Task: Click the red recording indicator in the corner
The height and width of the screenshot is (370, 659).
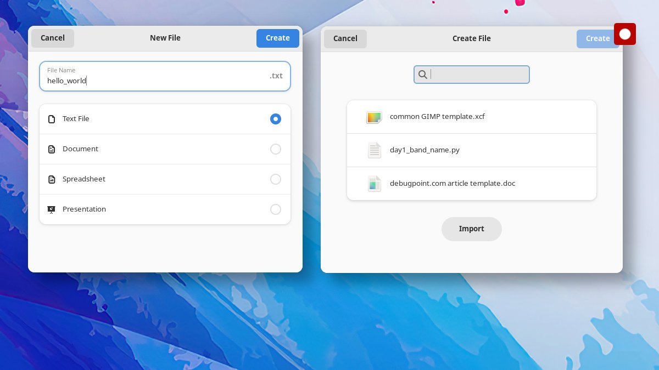Action: [625, 33]
